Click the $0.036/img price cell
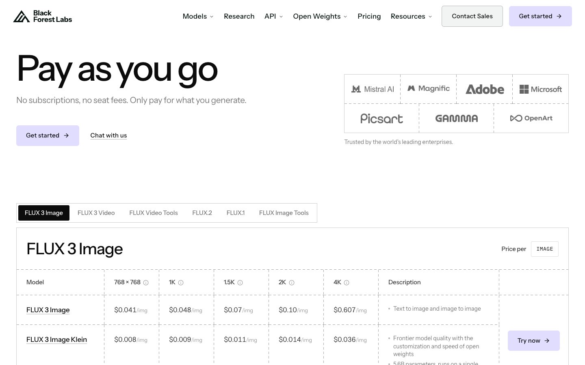 [350, 339]
